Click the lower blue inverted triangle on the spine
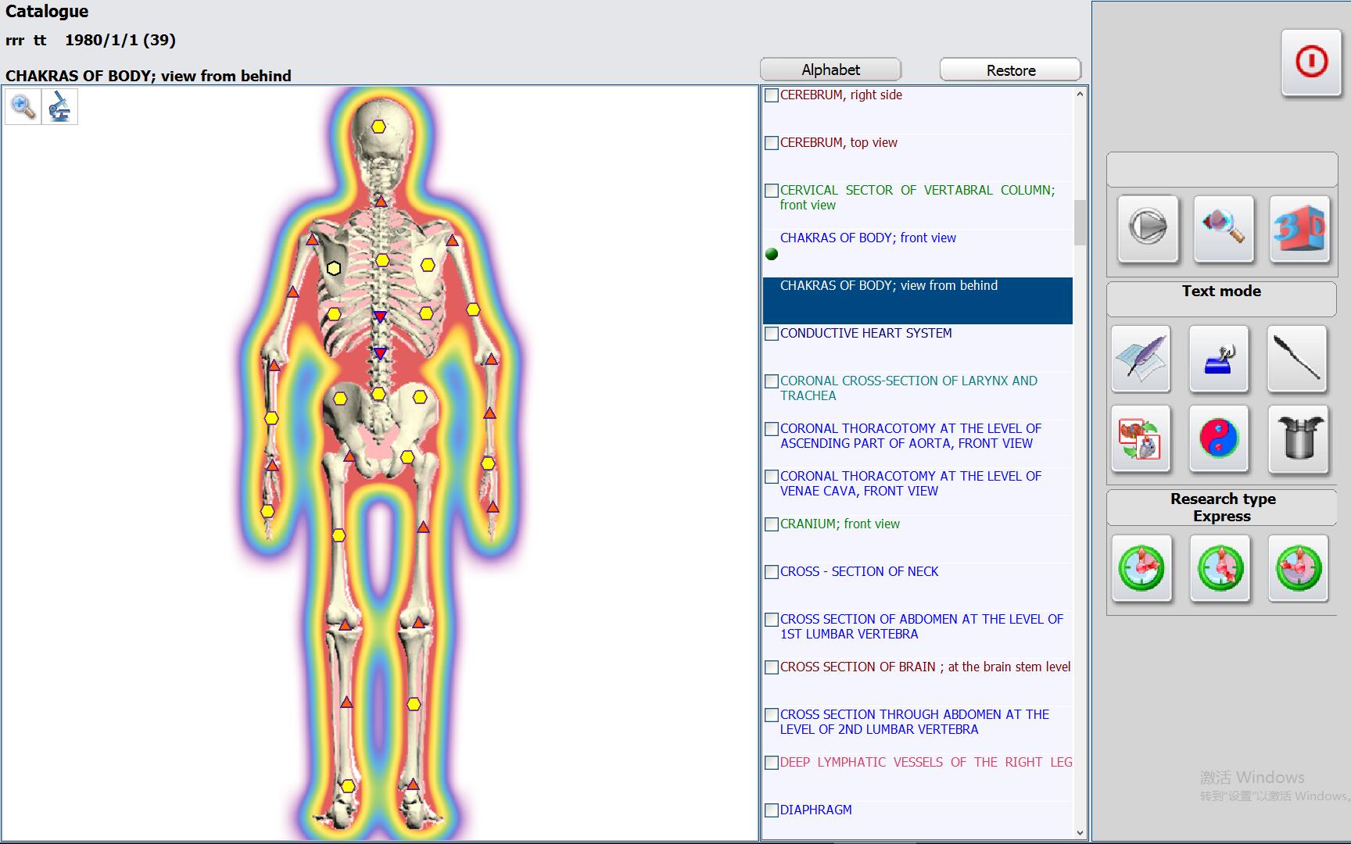The width and height of the screenshot is (1351, 844). click(x=380, y=353)
